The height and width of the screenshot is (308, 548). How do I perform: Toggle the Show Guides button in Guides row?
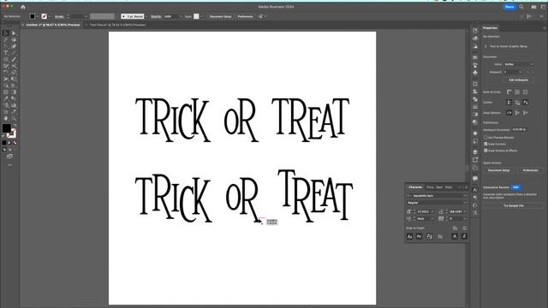pyautogui.click(x=509, y=103)
